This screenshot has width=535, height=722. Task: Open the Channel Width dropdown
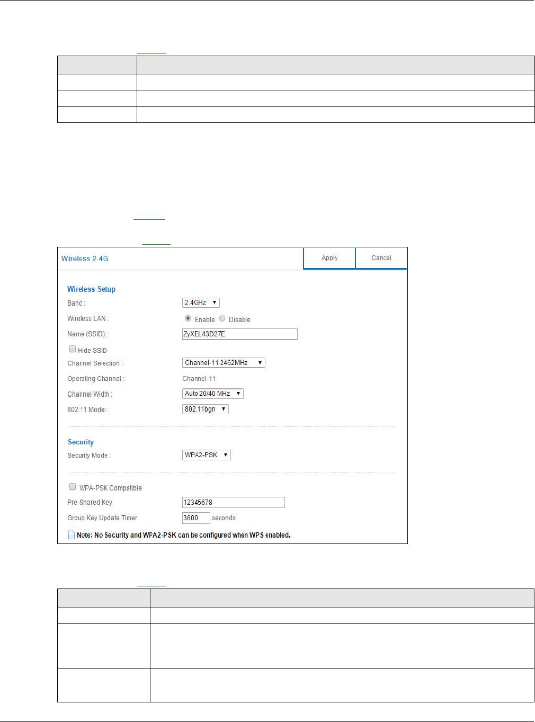tap(212, 394)
